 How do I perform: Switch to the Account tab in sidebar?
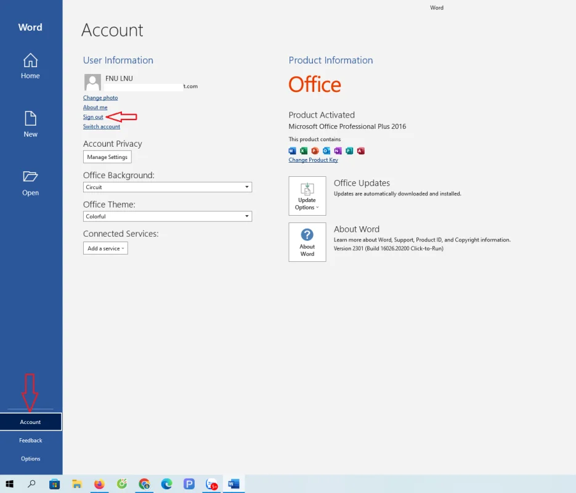point(30,422)
